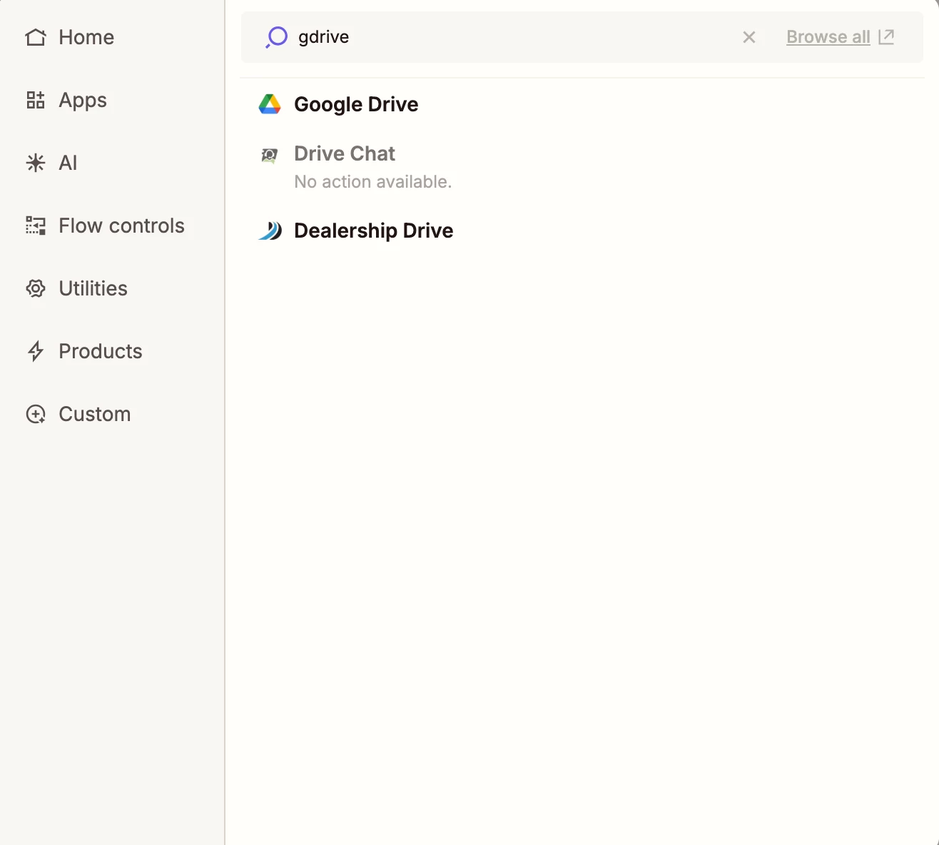Click the Dealership Drive logo icon
This screenshot has height=845, width=939.
tap(270, 231)
